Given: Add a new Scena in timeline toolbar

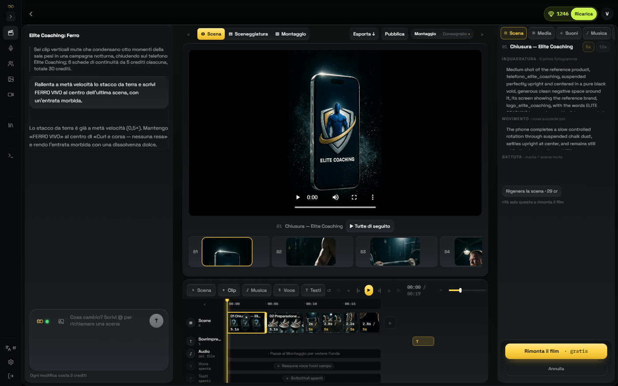Looking at the screenshot, I should [201, 290].
